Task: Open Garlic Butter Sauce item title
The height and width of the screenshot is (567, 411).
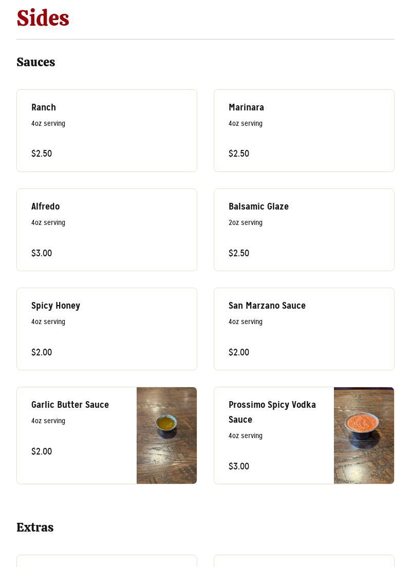Action: click(70, 405)
